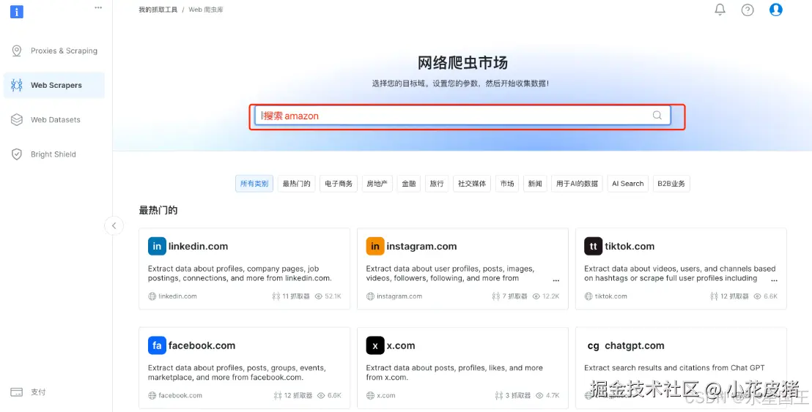Image resolution: width=812 pixels, height=412 pixels.
Task: Open 支付 payment section
Action: 38,392
